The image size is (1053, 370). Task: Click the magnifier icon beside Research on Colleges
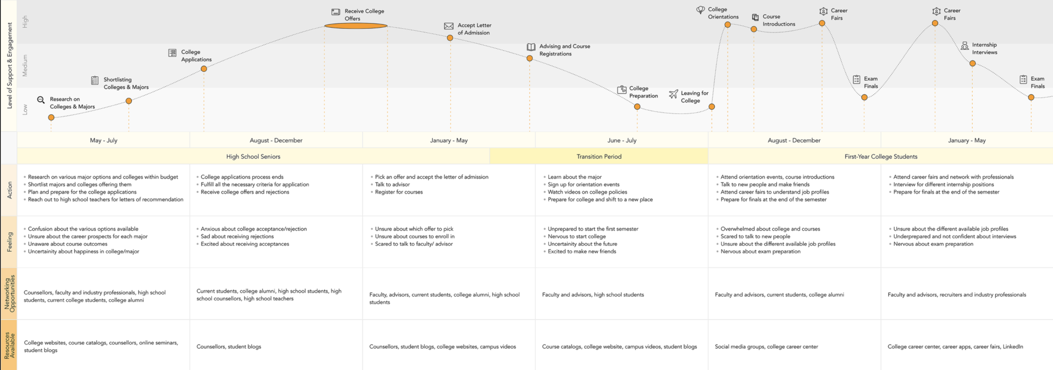pos(41,100)
